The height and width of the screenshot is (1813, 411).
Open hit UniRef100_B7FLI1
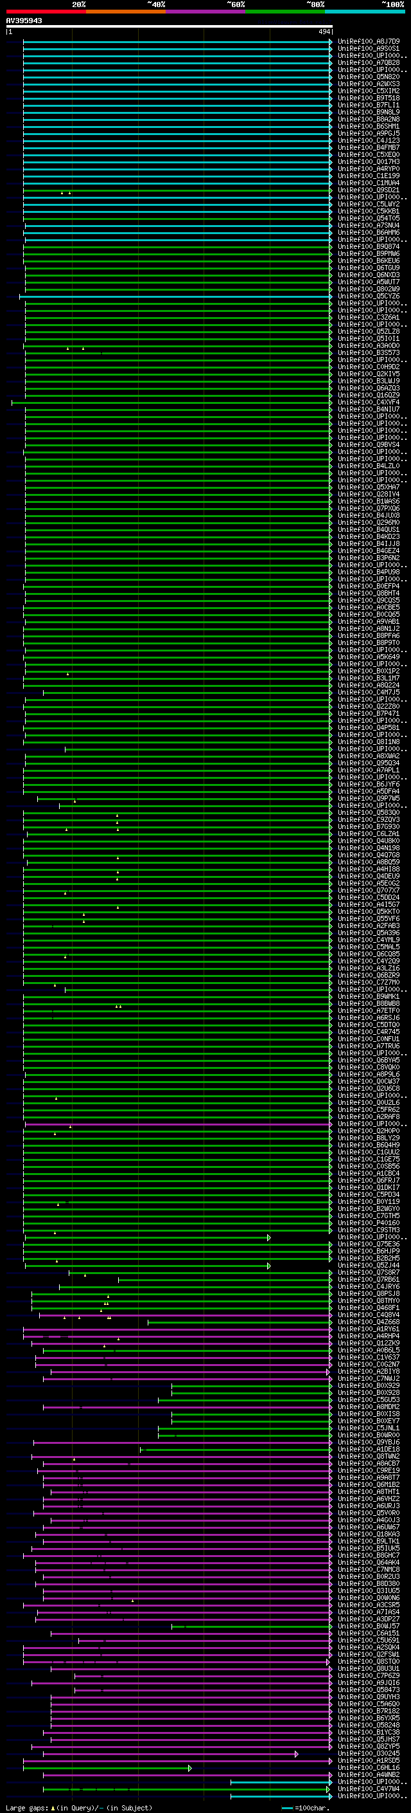coord(369,105)
